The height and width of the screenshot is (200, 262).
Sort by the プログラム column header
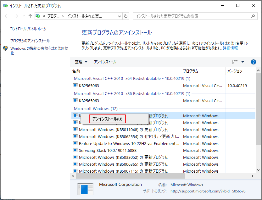pyautogui.click(x=203, y=71)
